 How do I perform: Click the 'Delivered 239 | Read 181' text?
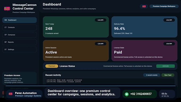coord(123,33)
